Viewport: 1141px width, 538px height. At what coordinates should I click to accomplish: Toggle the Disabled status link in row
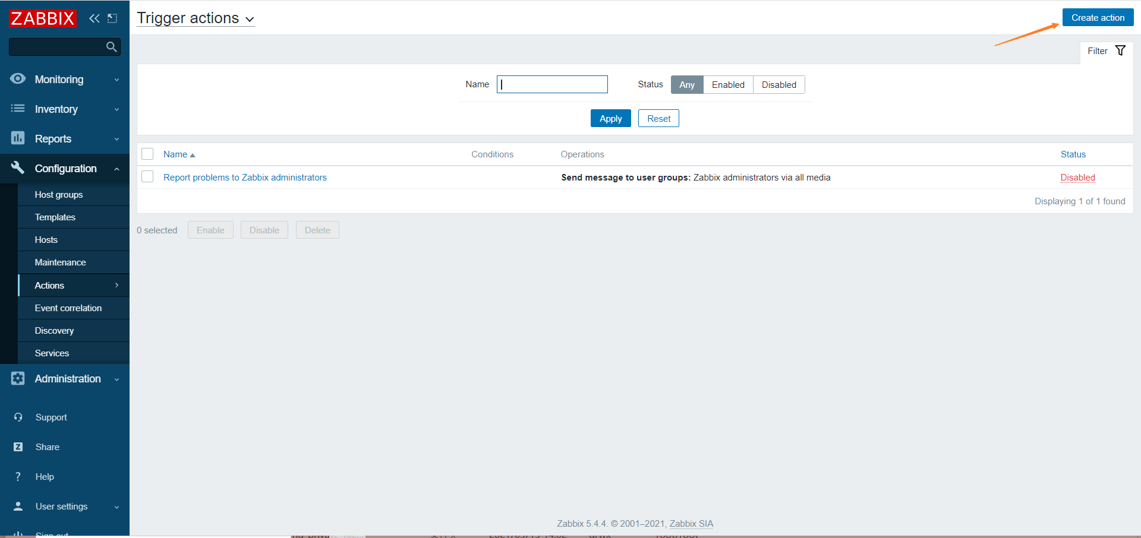coord(1077,178)
